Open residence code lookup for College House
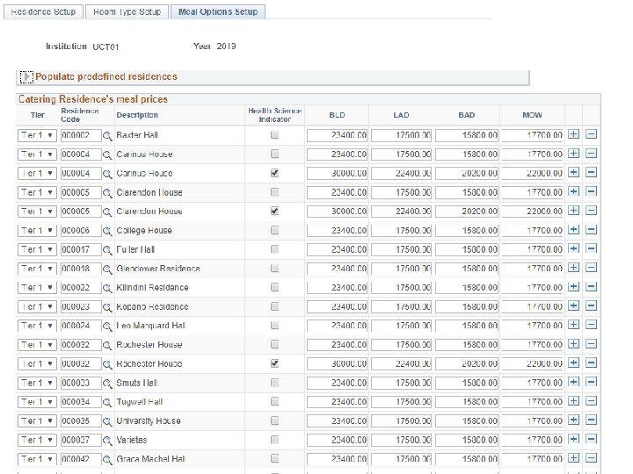Image resolution: width=633 pixels, height=474 pixels. (x=108, y=231)
